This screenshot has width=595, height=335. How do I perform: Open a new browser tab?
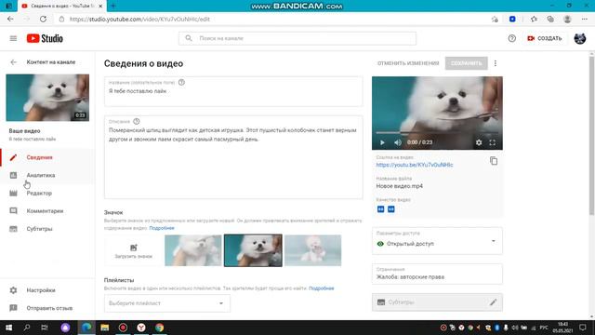click(x=113, y=6)
